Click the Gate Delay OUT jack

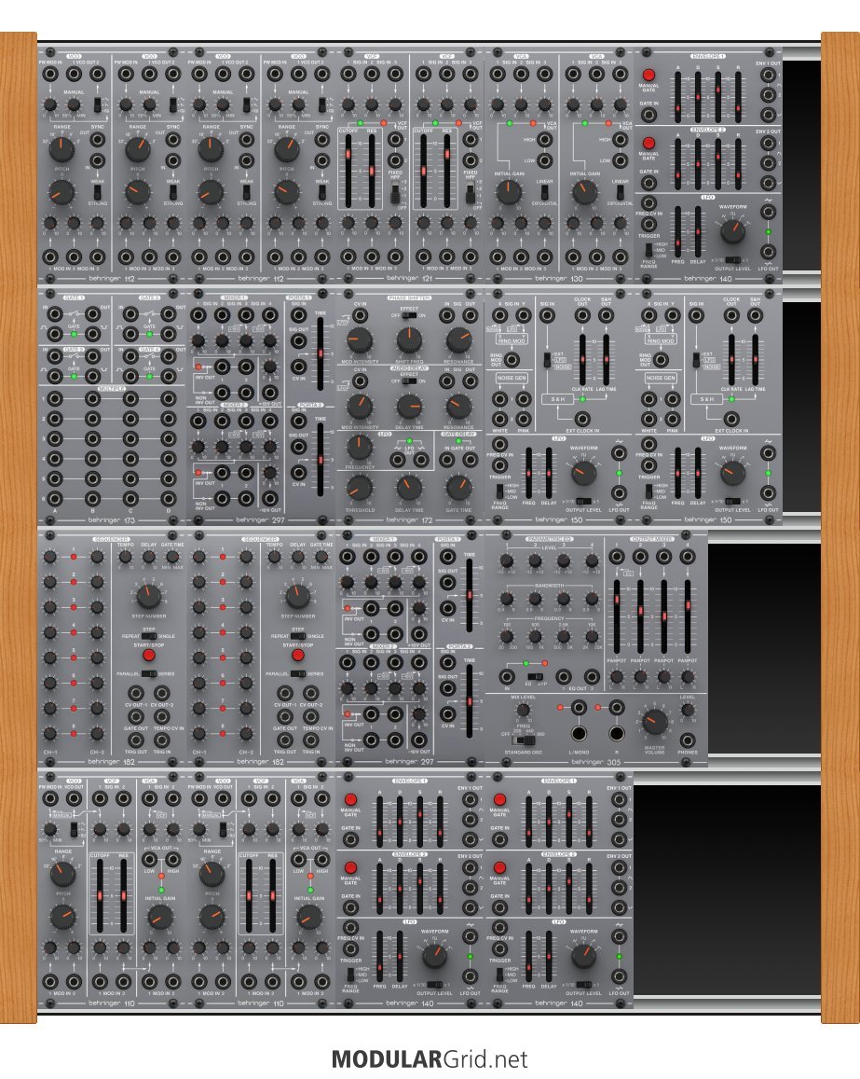click(x=471, y=460)
